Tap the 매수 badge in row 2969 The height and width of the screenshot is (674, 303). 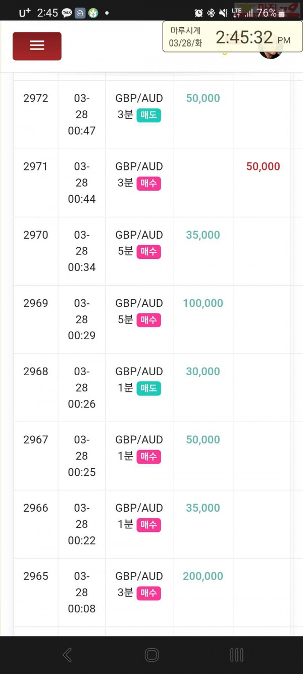click(148, 320)
